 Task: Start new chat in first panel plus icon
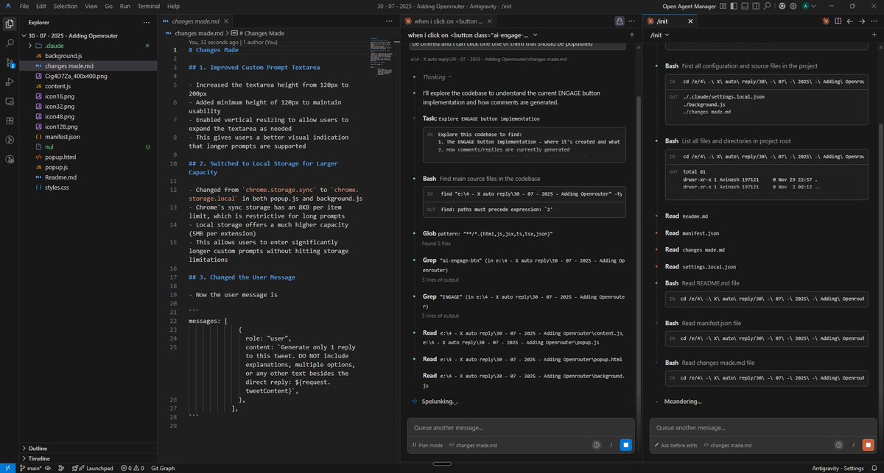(631, 35)
